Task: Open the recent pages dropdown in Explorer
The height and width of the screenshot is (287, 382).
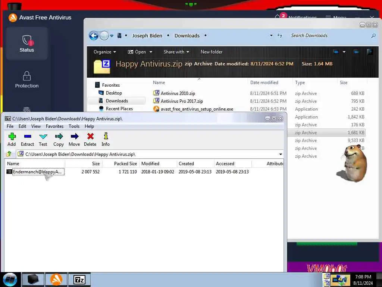Action: [x=112, y=36]
